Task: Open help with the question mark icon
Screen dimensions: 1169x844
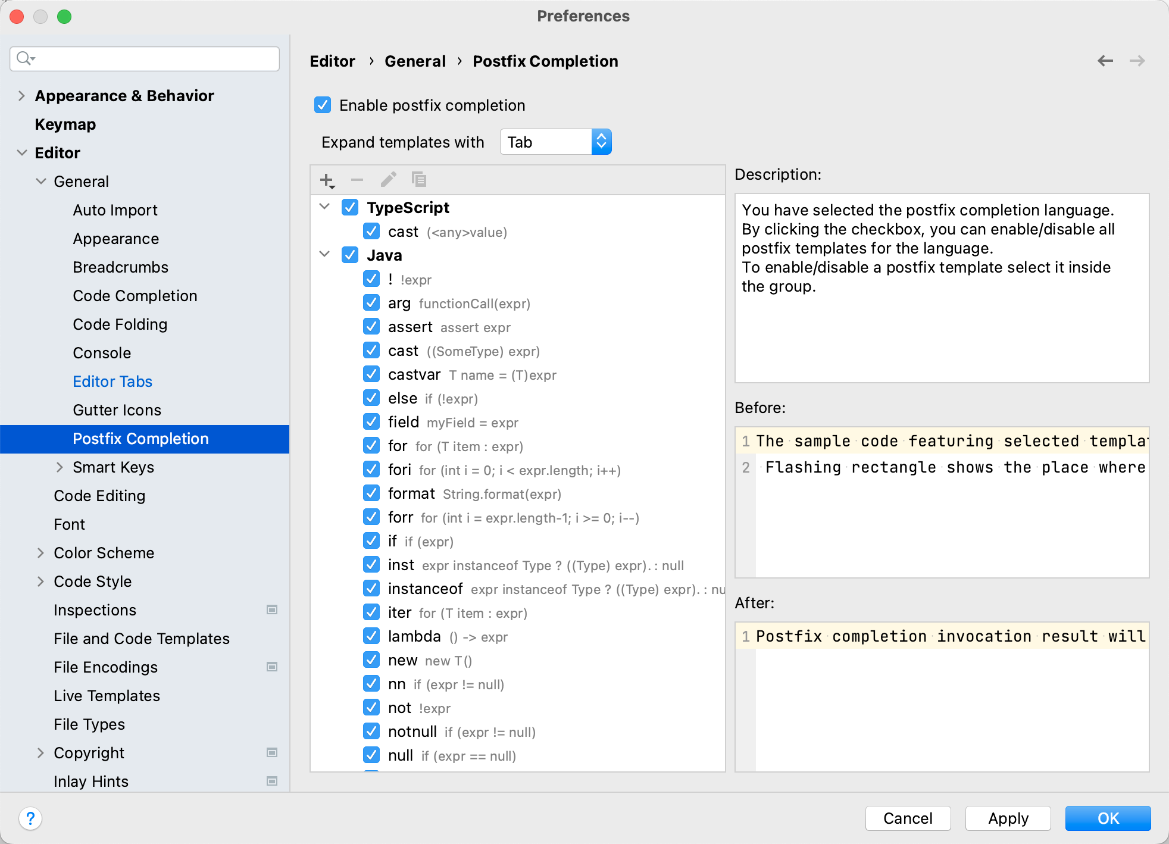Action: click(x=30, y=818)
